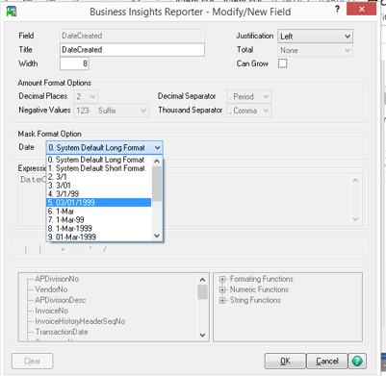The height and width of the screenshot is (376, 386).
Task: Select APDivisionNo in the field tree
Action: [57, 279]
